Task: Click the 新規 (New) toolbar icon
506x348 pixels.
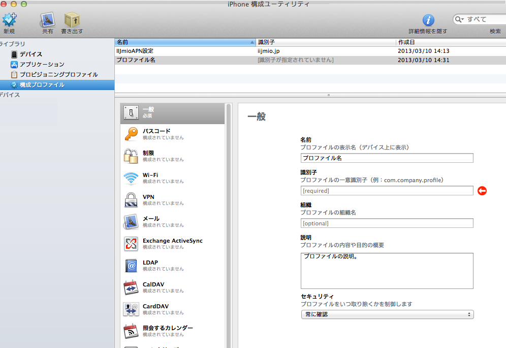Action: click(x=9, y=20)
